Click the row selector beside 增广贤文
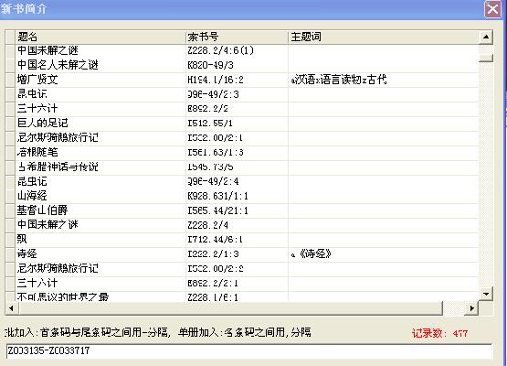 point(10,80)
